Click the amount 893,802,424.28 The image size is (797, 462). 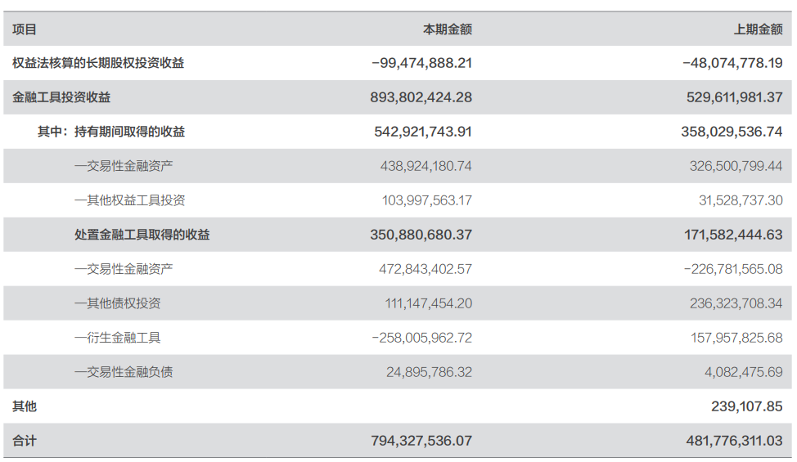421,97
